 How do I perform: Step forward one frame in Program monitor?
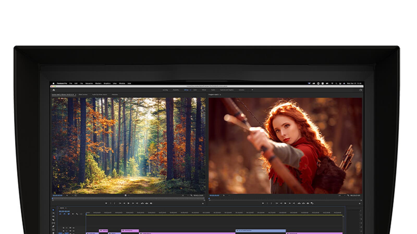[x=290, y=203]
